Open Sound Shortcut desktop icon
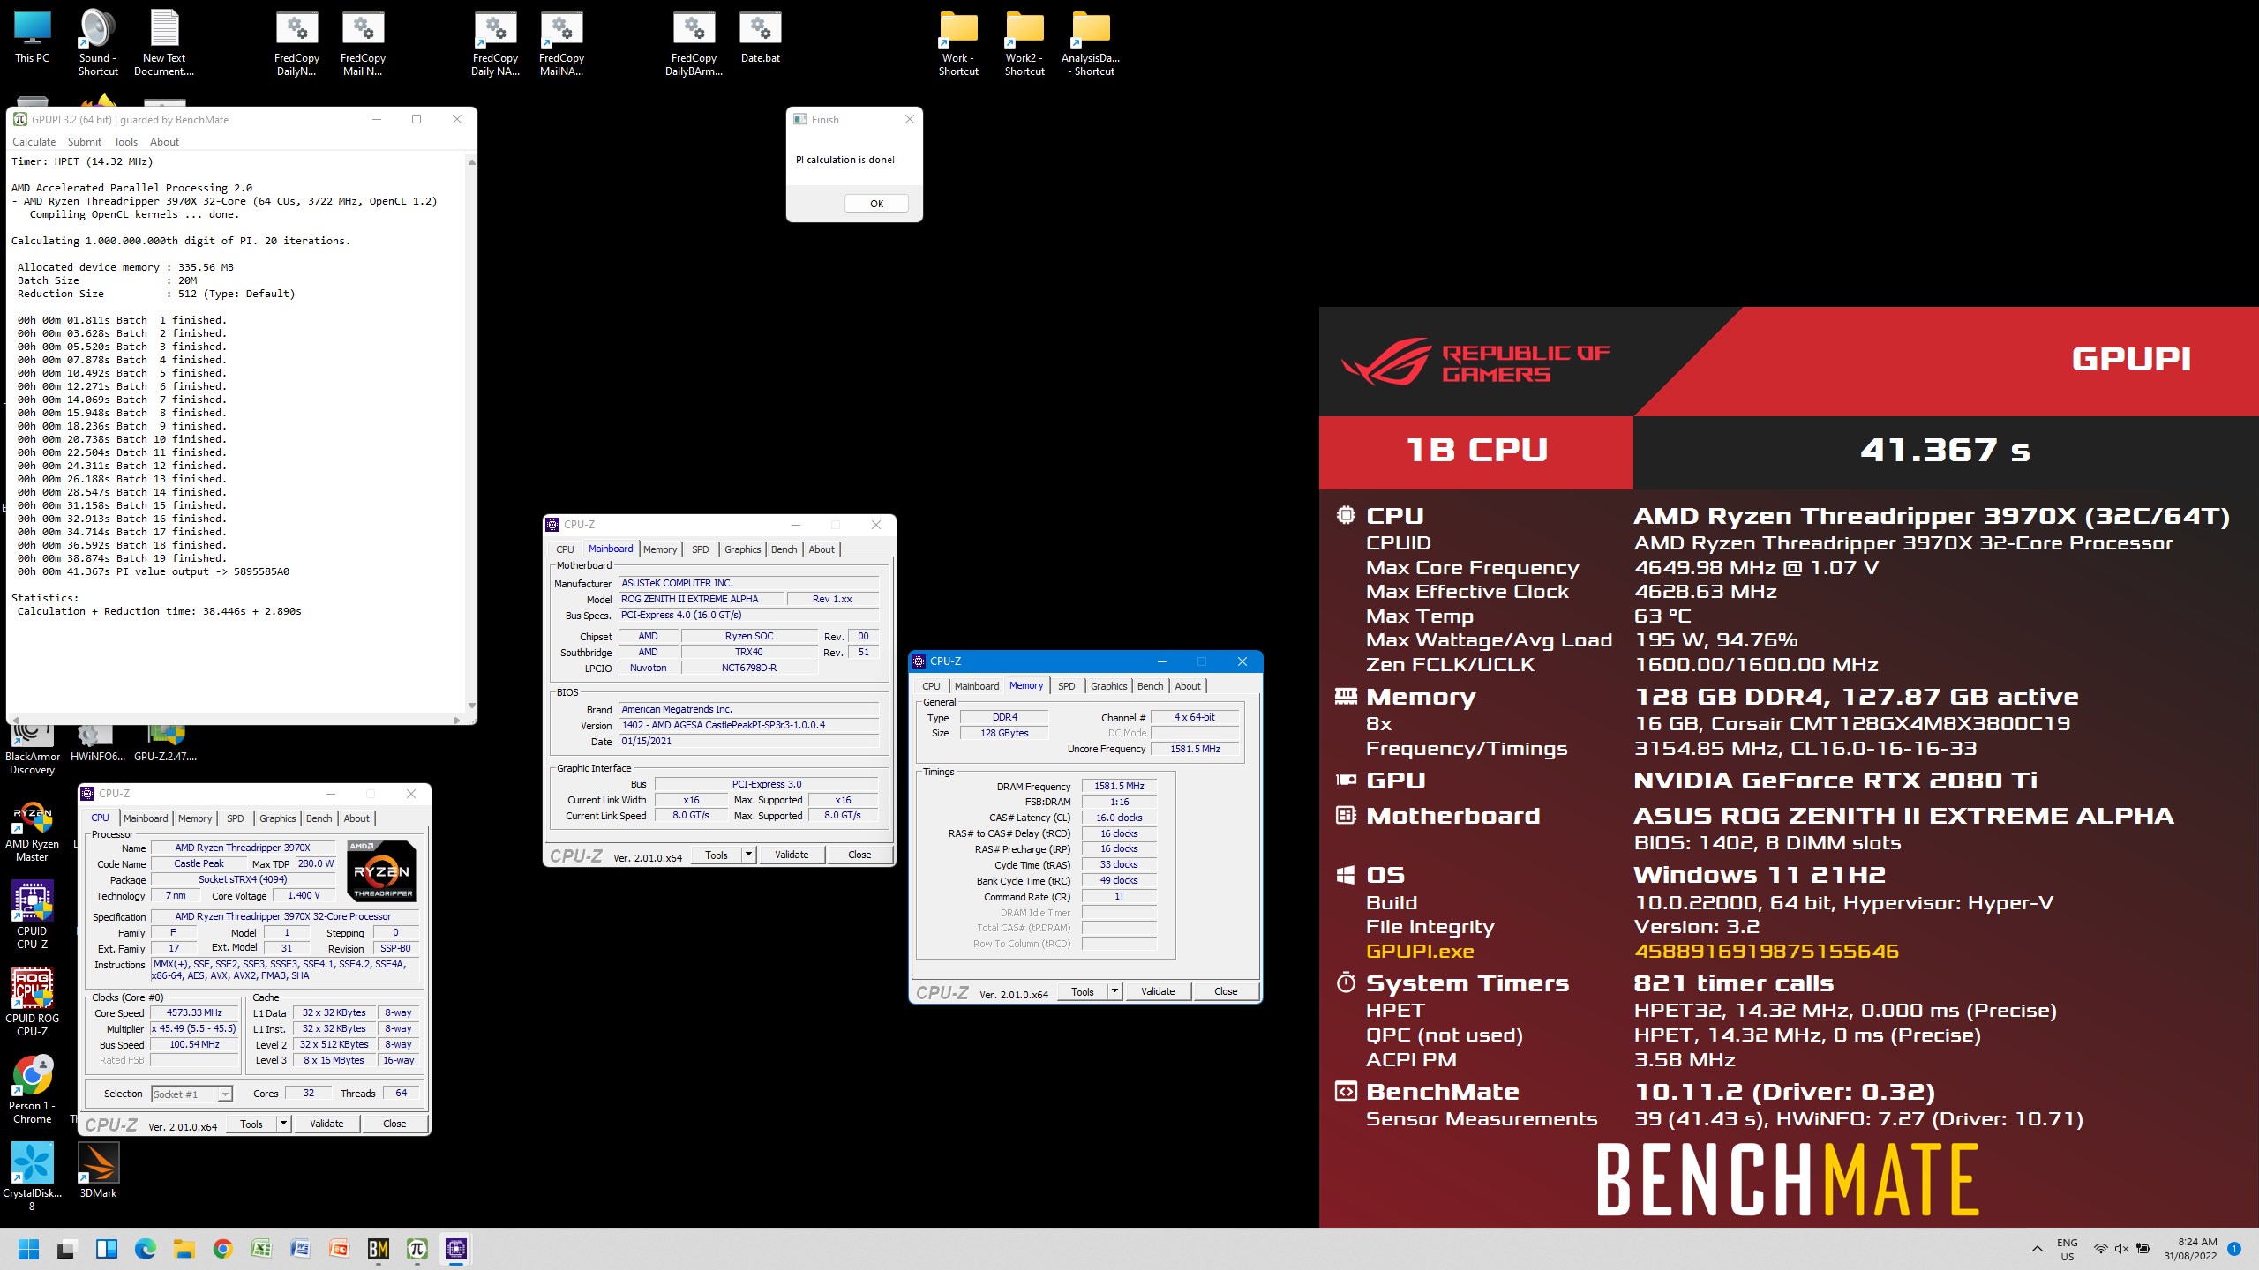 coord(98,42)
